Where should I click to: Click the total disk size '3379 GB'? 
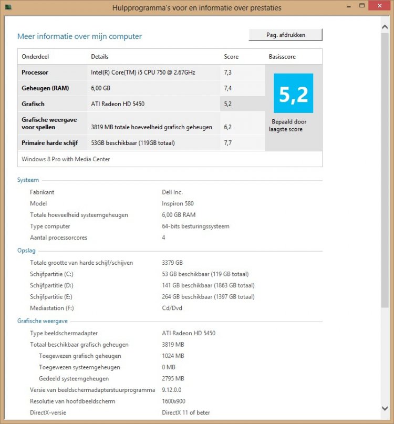coord(172,263)
